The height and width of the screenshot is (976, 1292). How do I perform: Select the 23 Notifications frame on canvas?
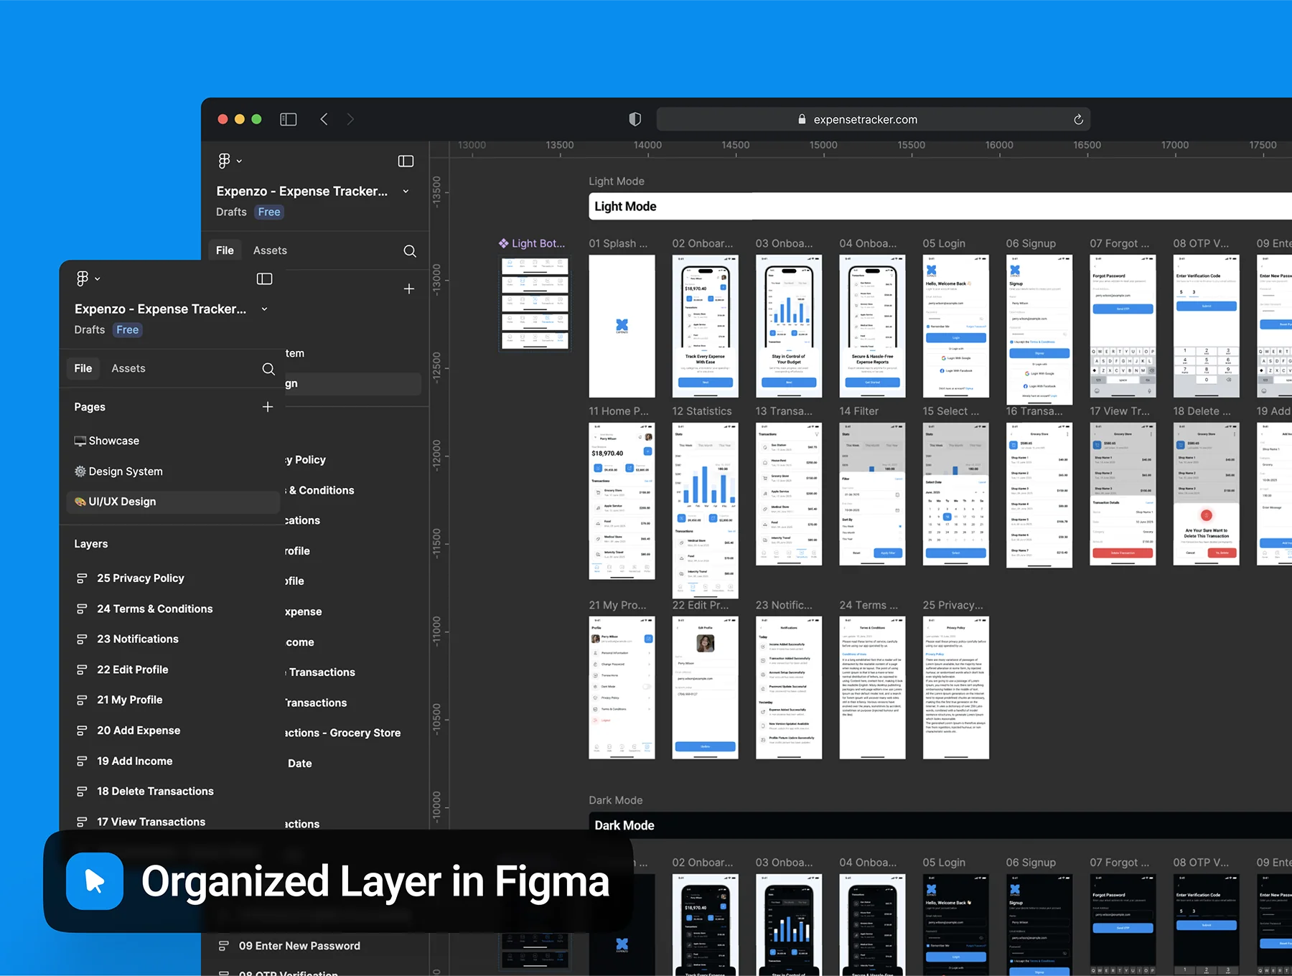coord(789,688)
